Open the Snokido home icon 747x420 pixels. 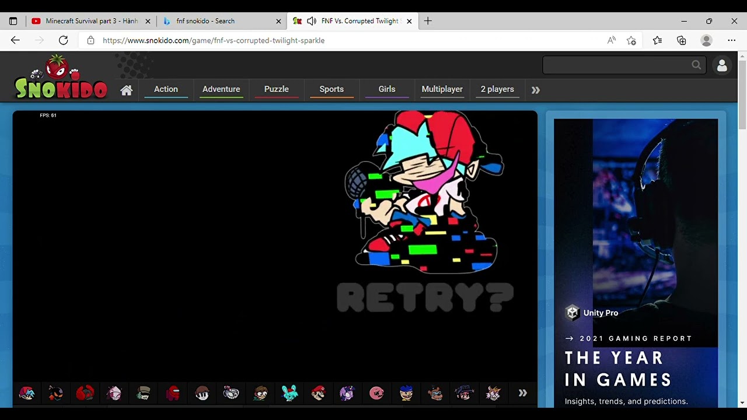127,90
